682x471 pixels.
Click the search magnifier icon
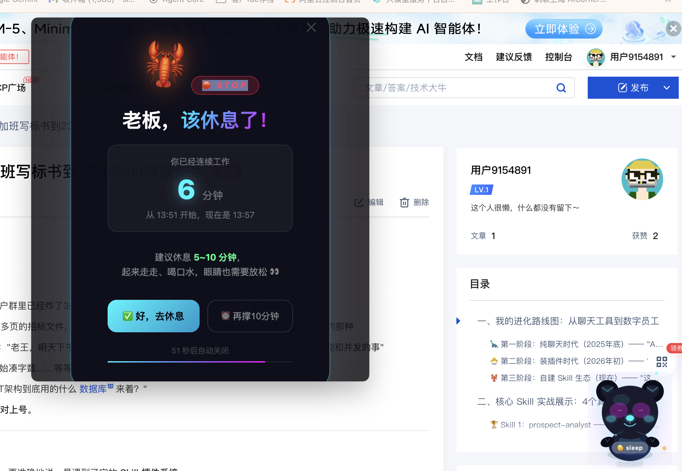561,87
